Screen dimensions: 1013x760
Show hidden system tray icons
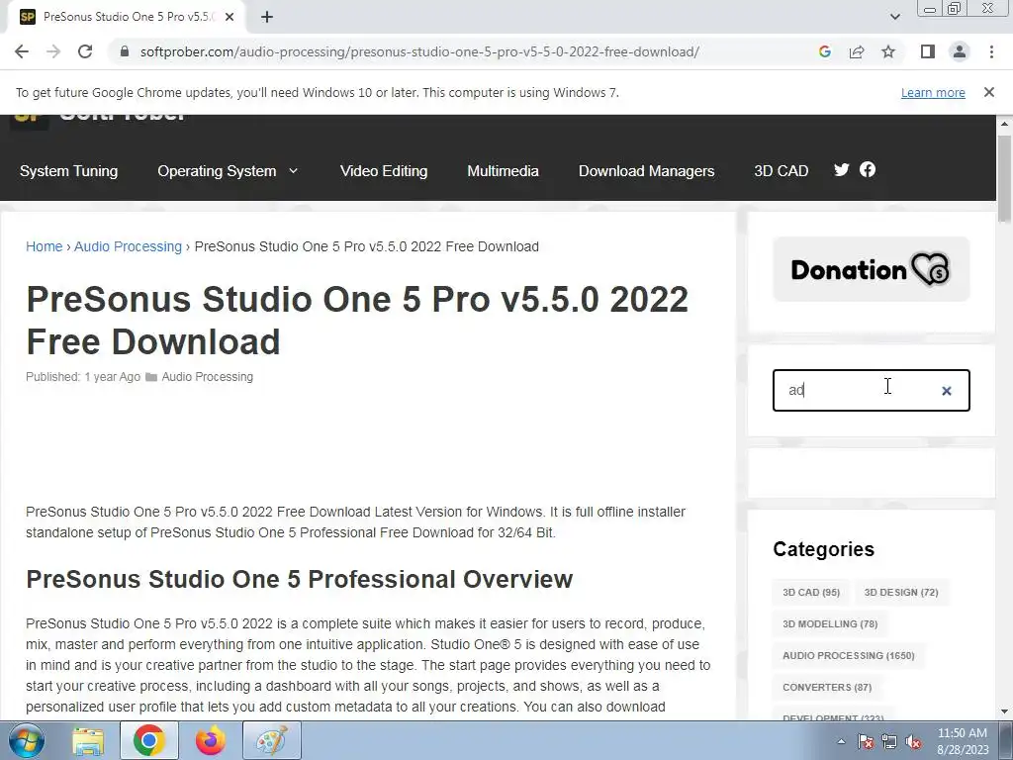point(841,741)
